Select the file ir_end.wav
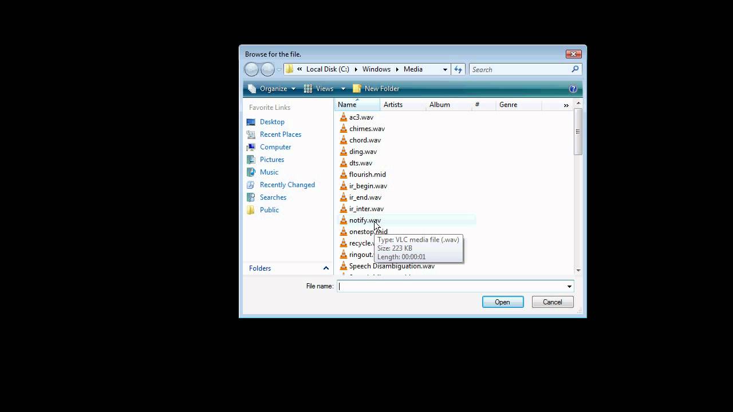This screenshot has height=412, width=733. 365,197
